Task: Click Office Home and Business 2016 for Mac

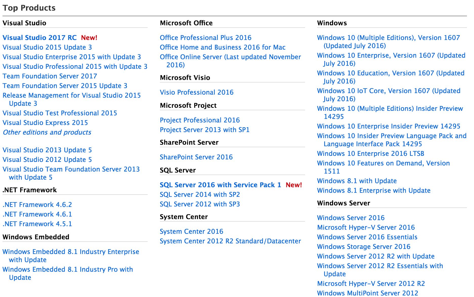Action: tap(223, 47)
